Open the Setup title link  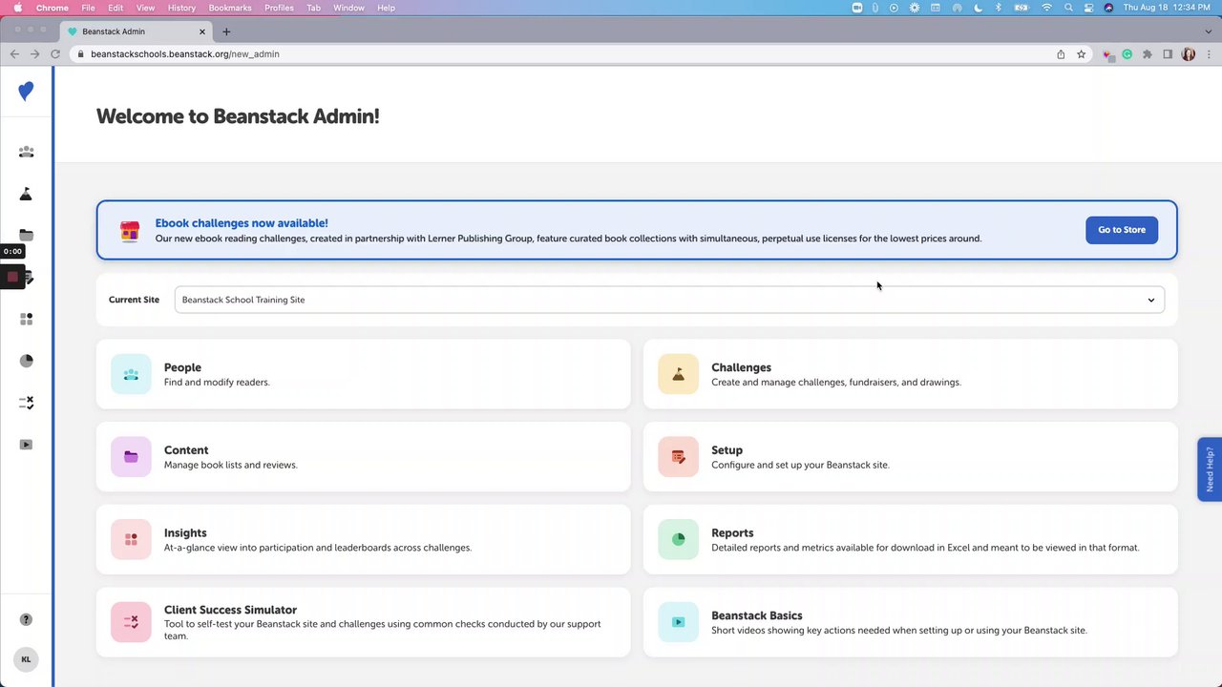click(x=727, y=450)
